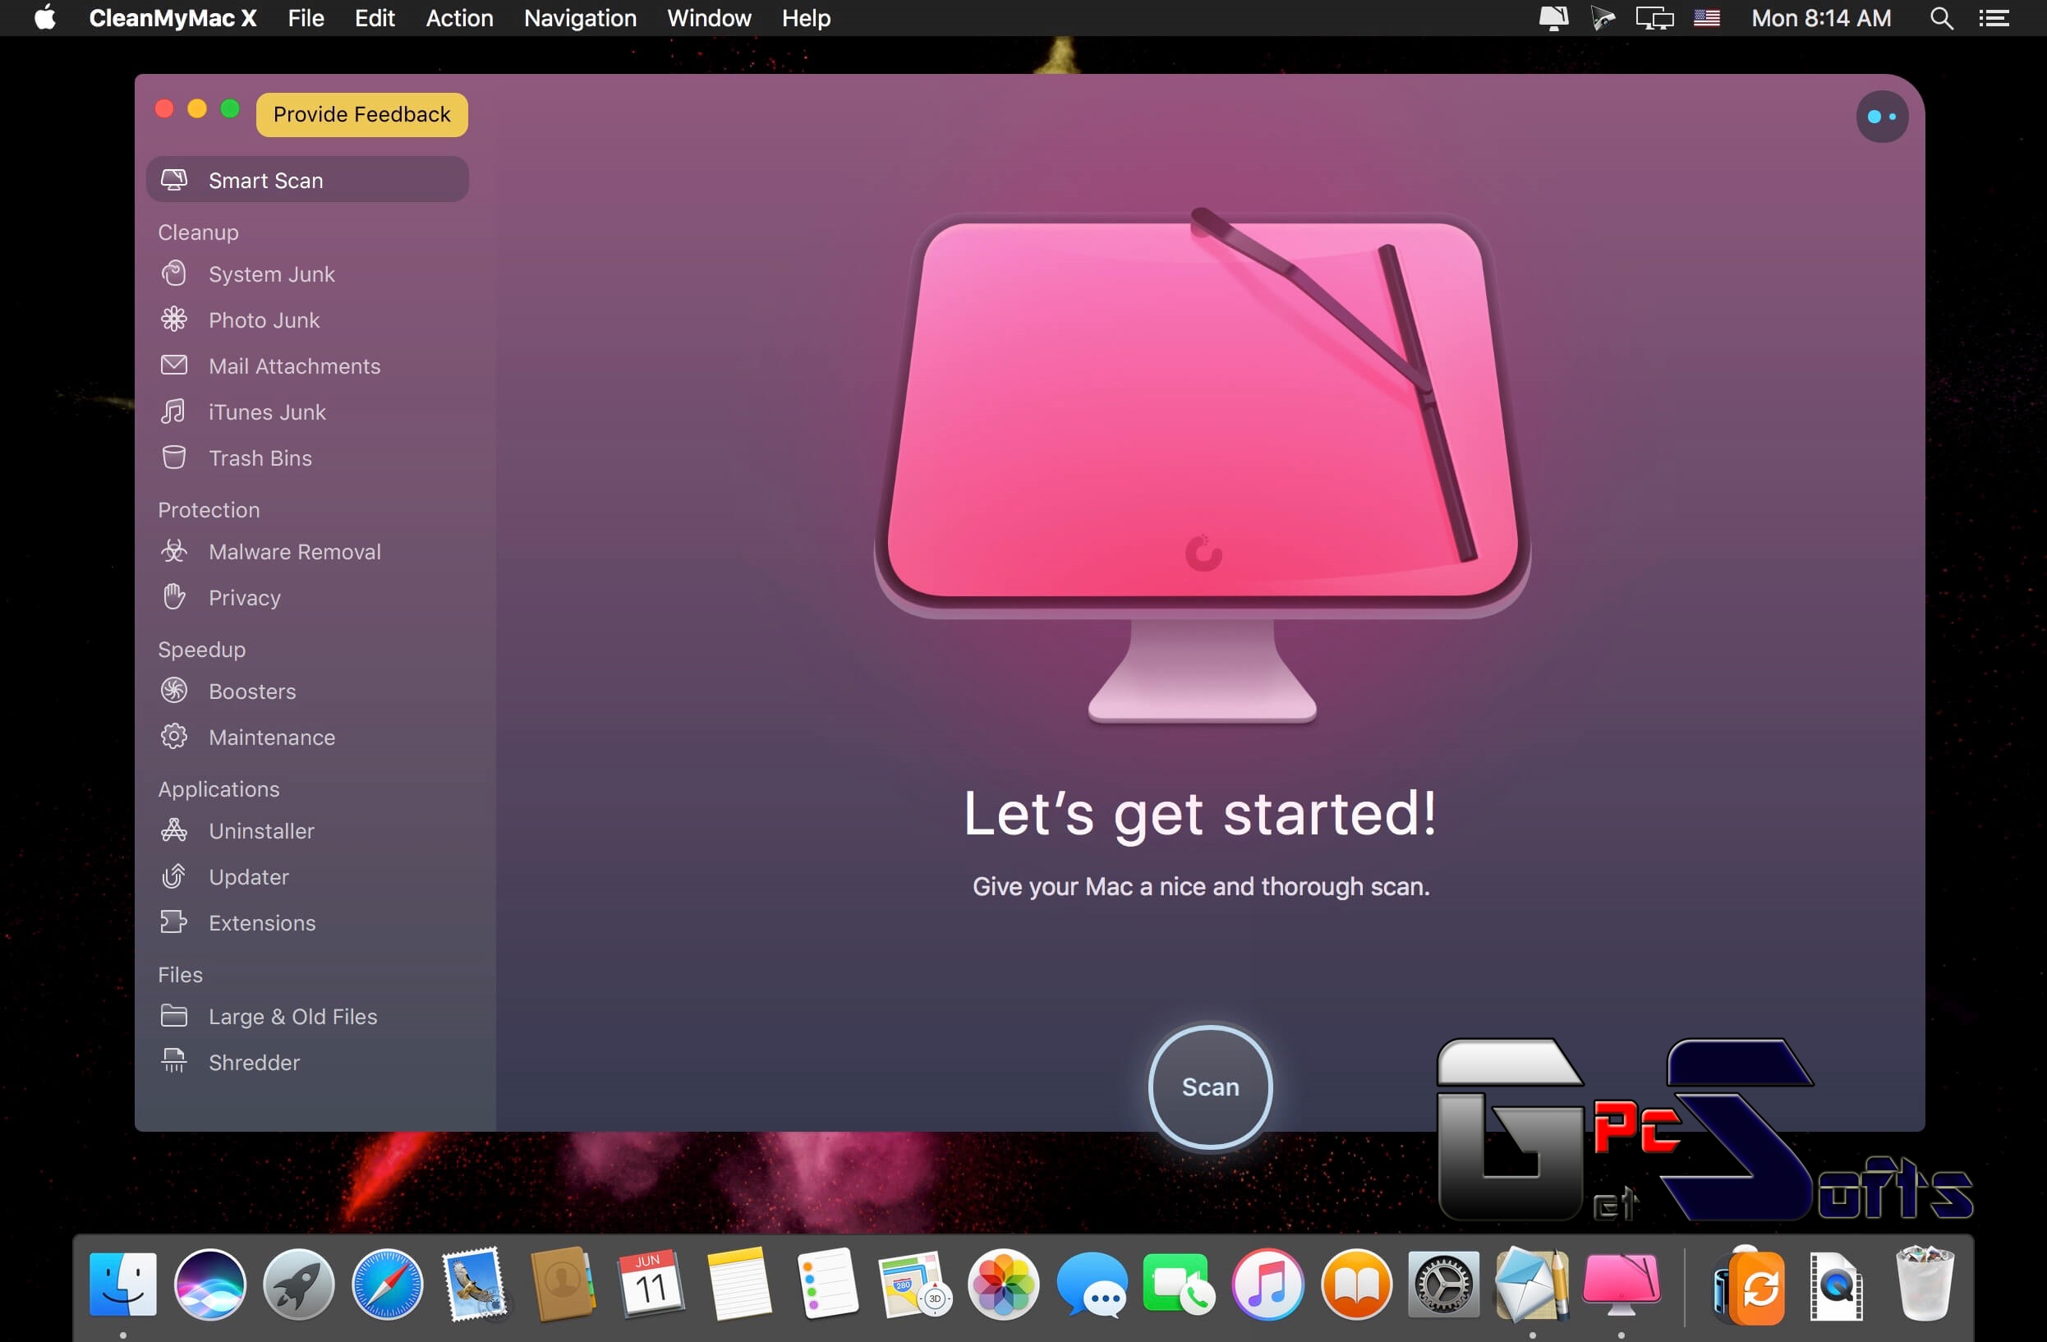This screenshot has height=1342, width=2047.
Task: Open the Help menu
Action: coord(806,18)
